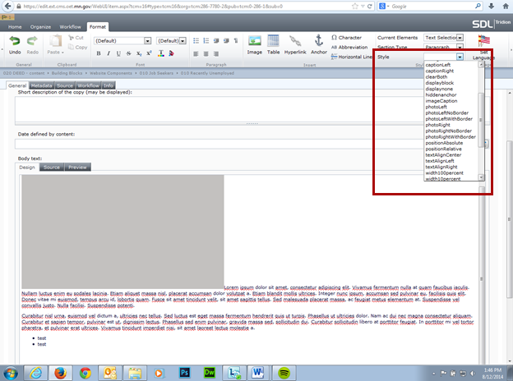Viewport: 513px width, 381px height.
Task: Open the font family dropdown
Action: coord(122,40)
